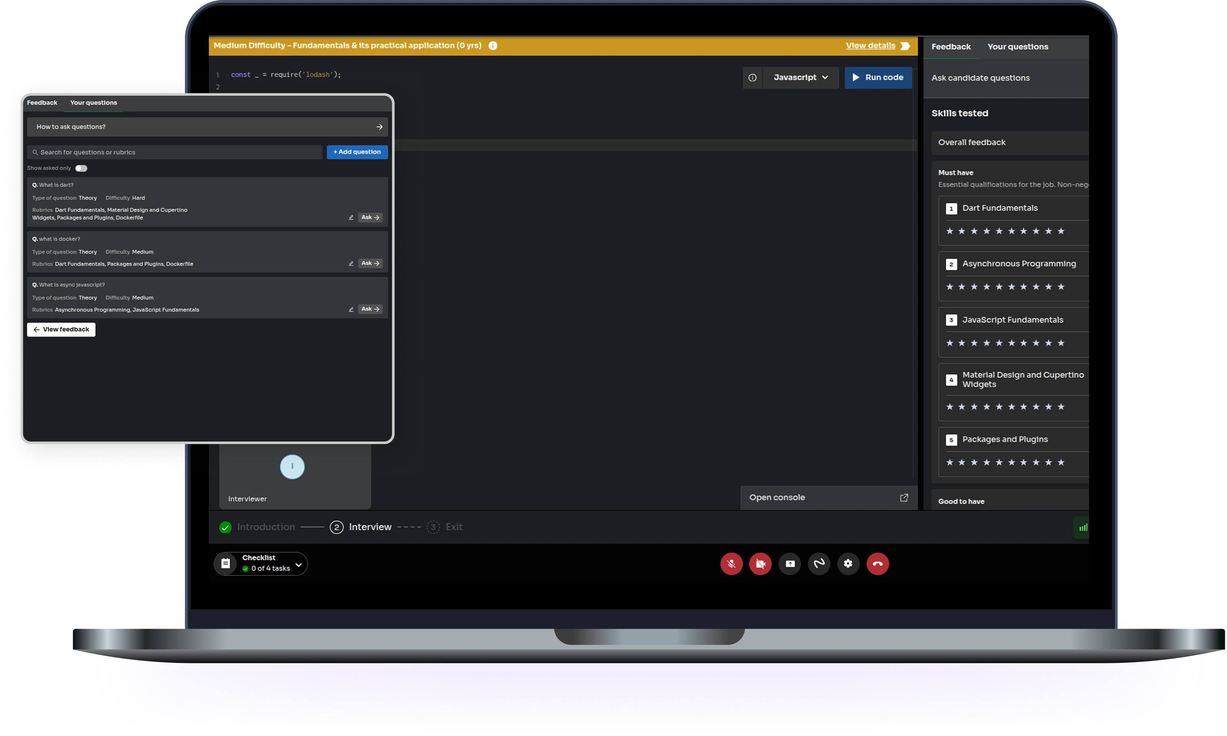Click the arrow icon next to View details
Screen dimensions: 1227x736
pos(905,45)
